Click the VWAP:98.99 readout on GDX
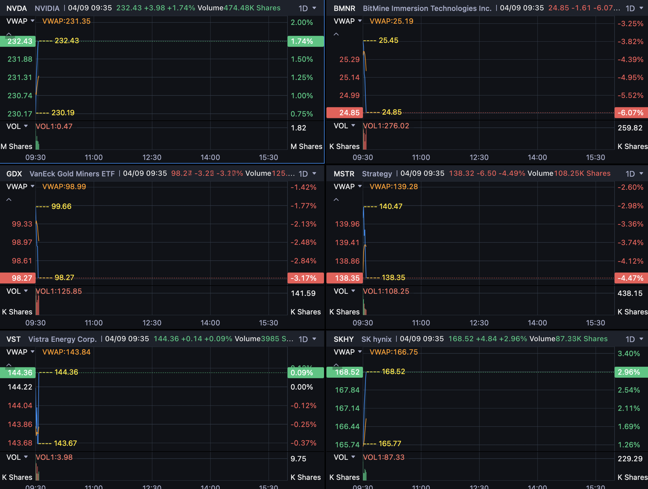This screenshot has height=489, width=648. [64, 186]
